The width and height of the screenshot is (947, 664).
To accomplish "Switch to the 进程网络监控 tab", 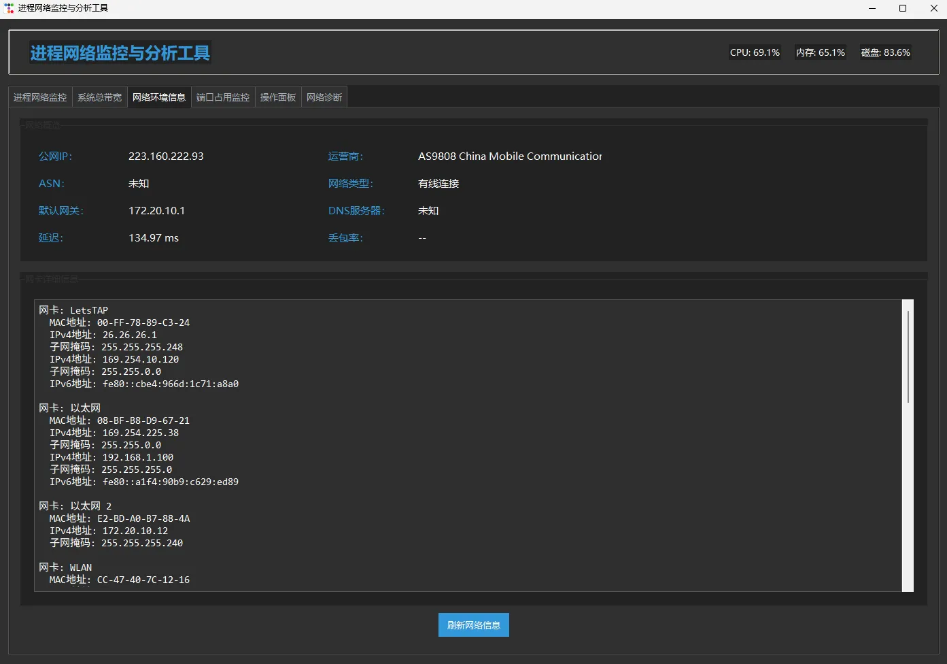I will pos(40,97).
